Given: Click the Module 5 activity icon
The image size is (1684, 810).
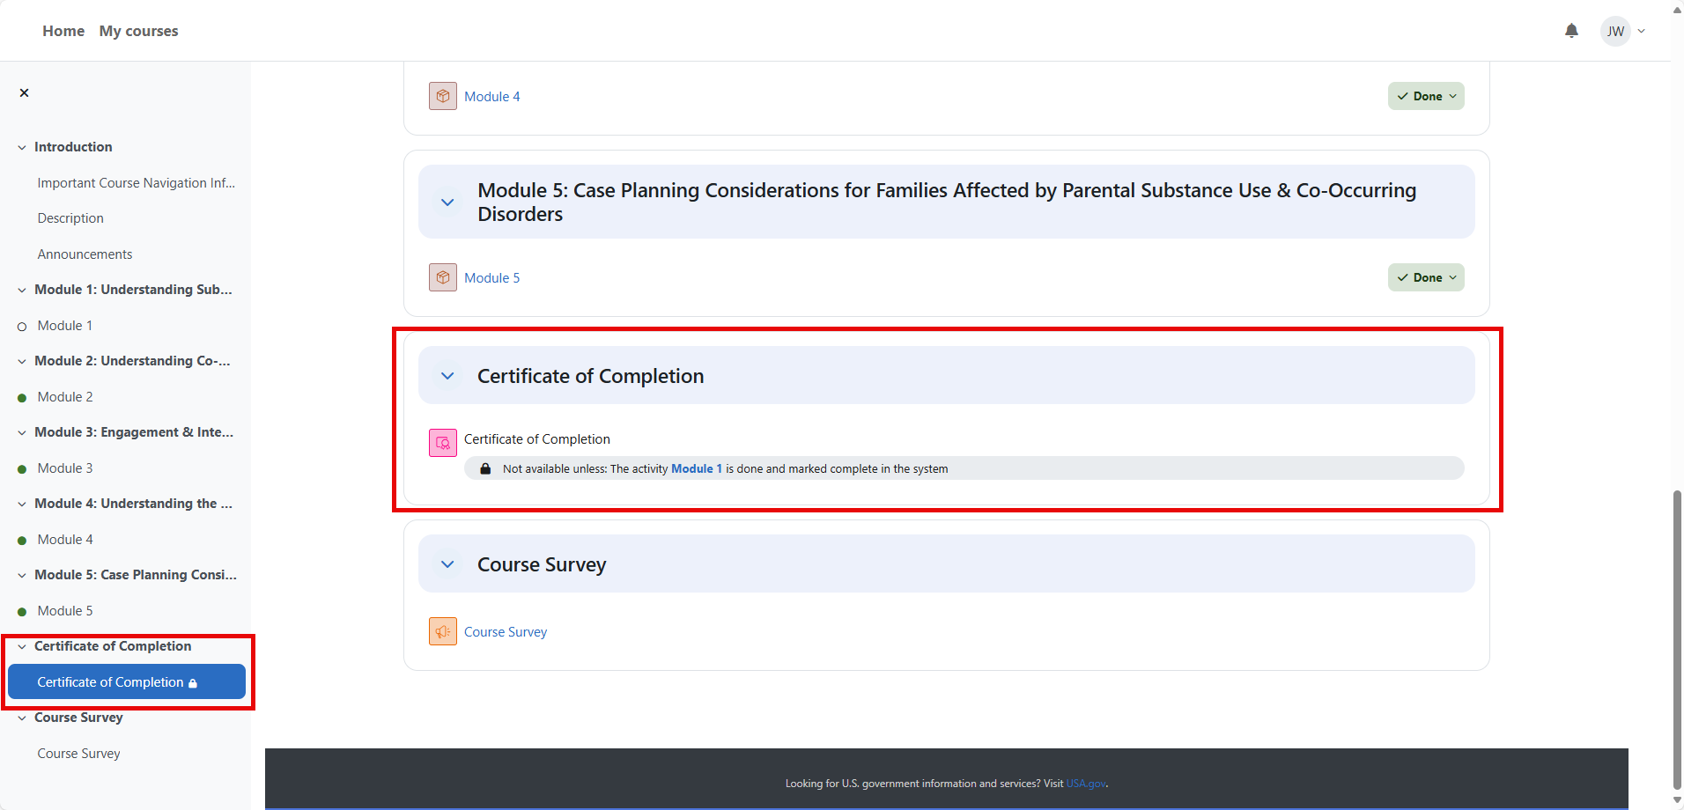Looking at the screenshot, I should 442,277.
